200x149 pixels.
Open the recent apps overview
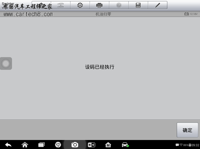(x=41, y=145)
